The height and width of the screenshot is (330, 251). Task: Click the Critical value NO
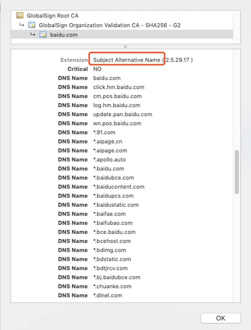click(x=97, y=69)
